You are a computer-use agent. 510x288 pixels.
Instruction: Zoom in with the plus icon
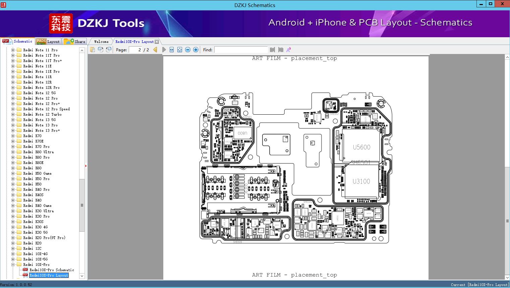click(196, 50)
